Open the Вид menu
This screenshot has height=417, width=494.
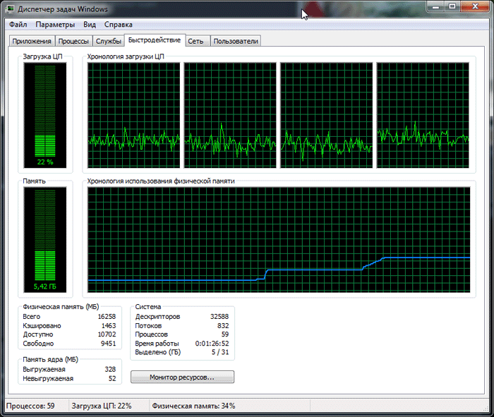[x=90, y=25]
